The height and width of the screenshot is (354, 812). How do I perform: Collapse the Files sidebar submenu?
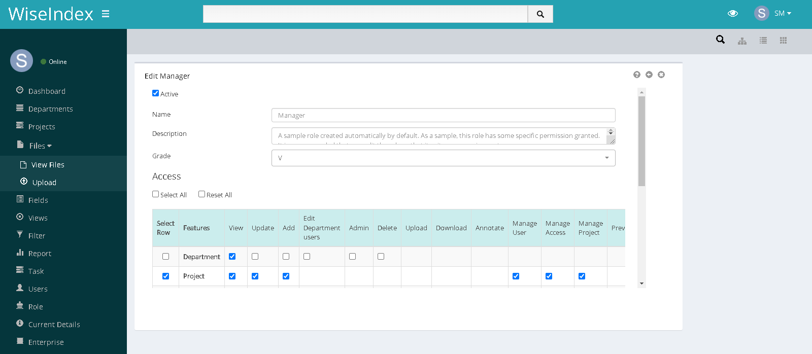click(40, 146)
